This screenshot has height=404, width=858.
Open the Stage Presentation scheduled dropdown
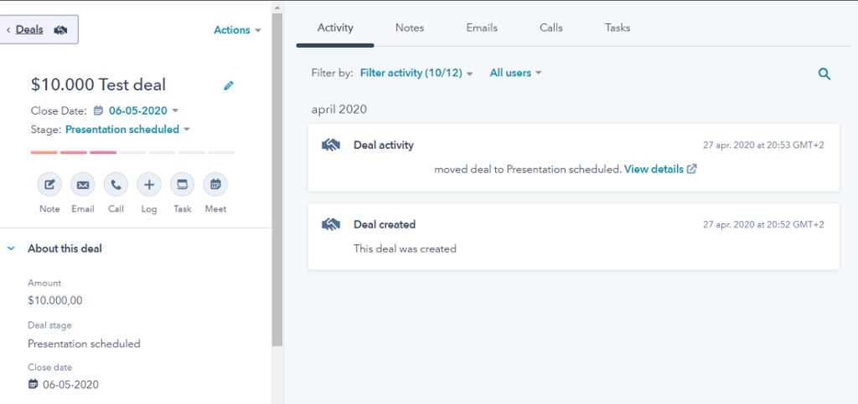127,130
